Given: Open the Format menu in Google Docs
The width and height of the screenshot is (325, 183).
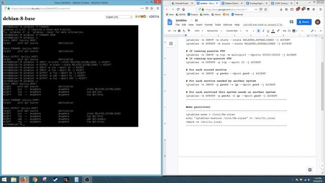Looking at the screenshot, I should [x=209, y=25].
